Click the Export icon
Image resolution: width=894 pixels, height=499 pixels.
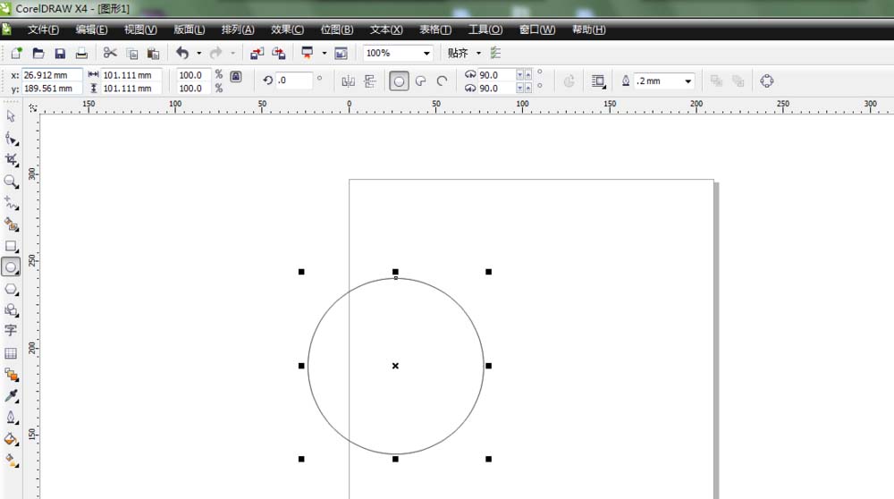279,54
